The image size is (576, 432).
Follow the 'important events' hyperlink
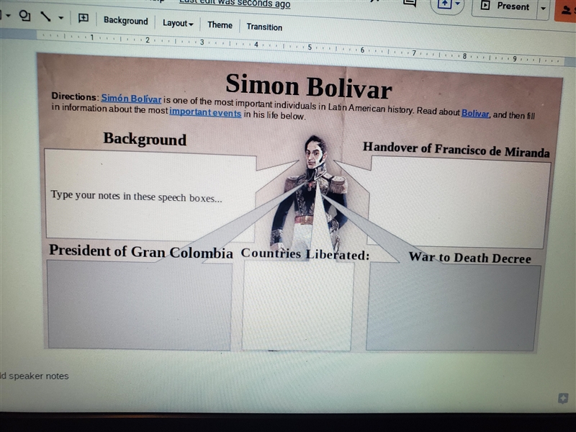[x=205, y=112]
